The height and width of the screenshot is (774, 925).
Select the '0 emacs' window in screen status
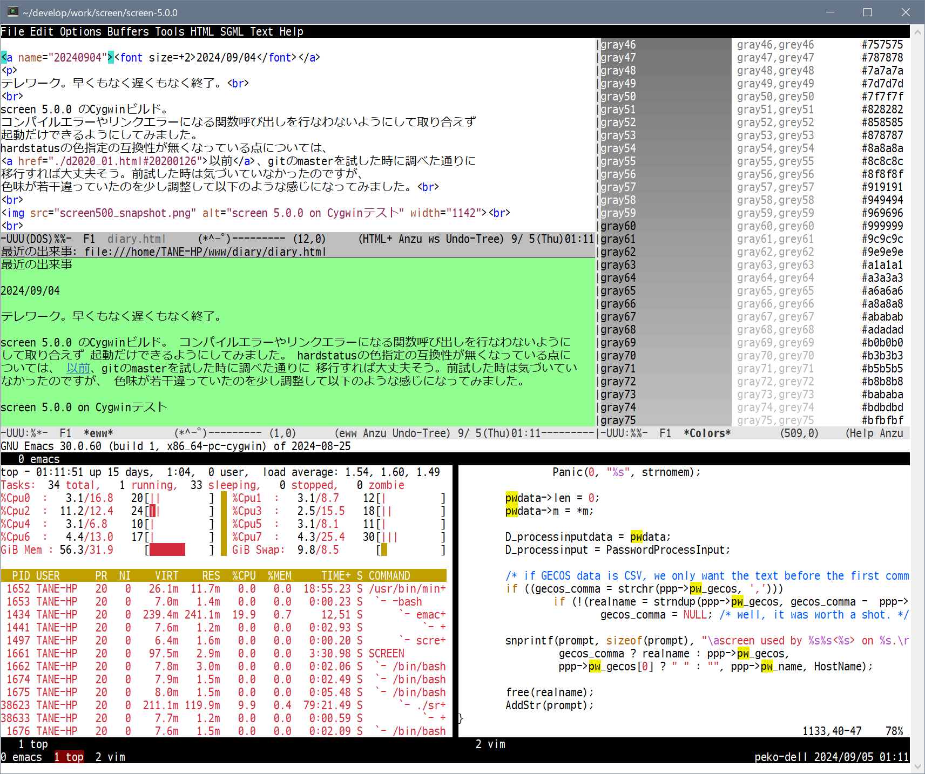(22, 757)
